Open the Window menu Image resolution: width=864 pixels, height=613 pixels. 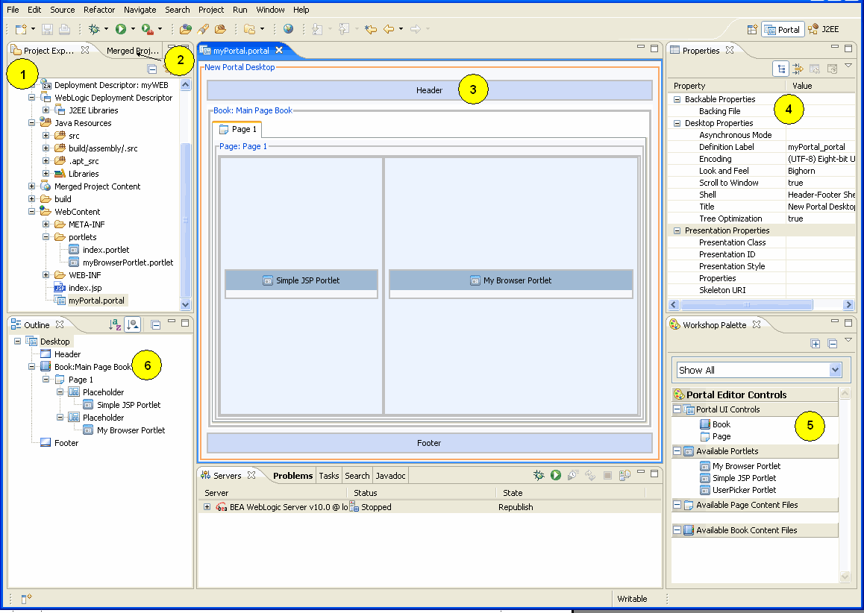[270, 10]
